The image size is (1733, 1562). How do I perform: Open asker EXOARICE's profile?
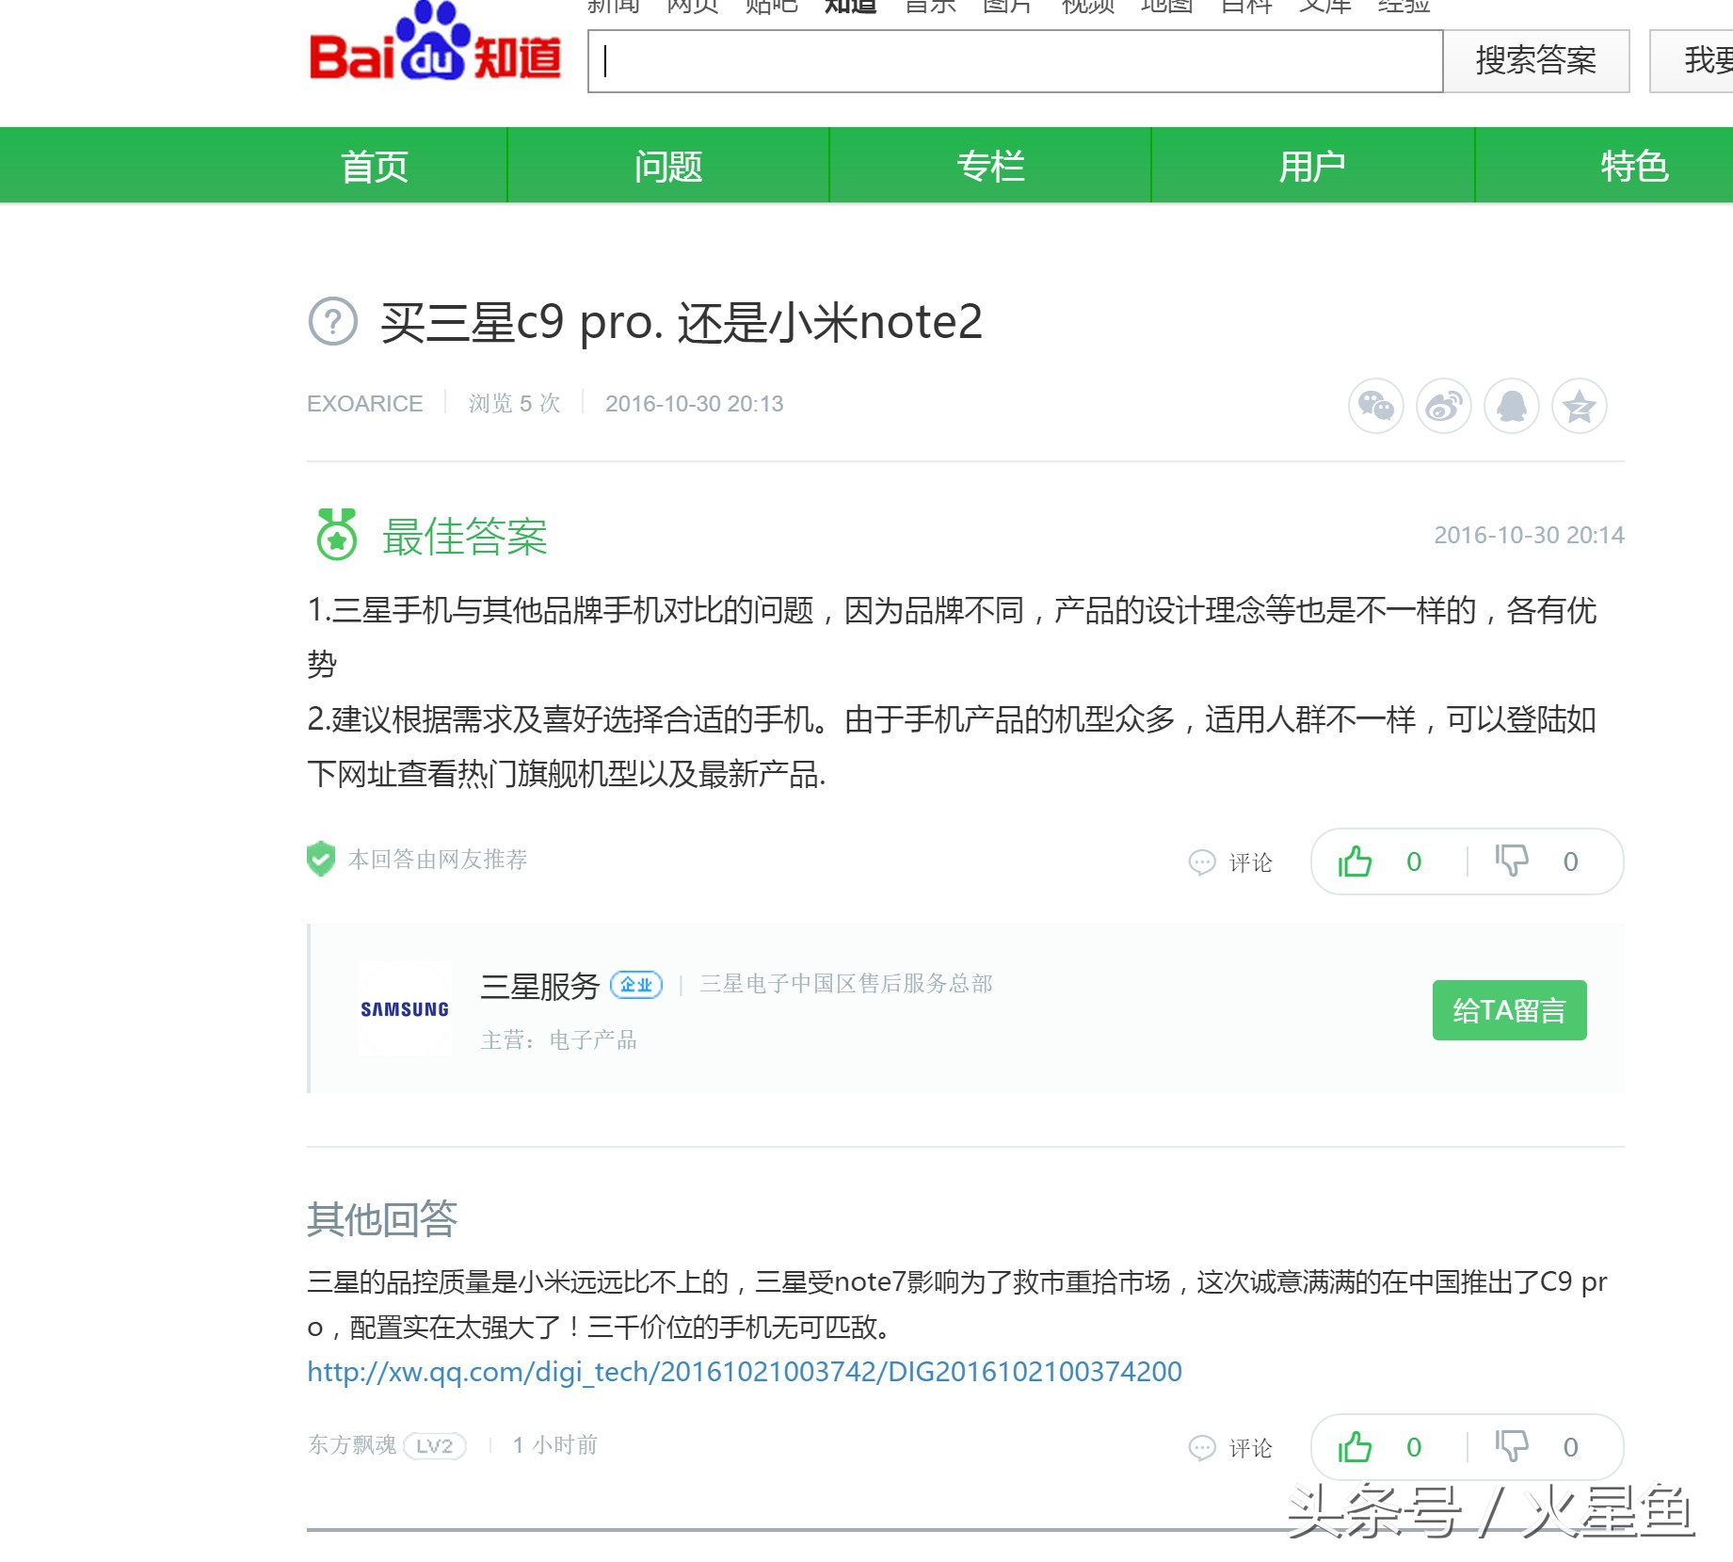pos(364,404)
